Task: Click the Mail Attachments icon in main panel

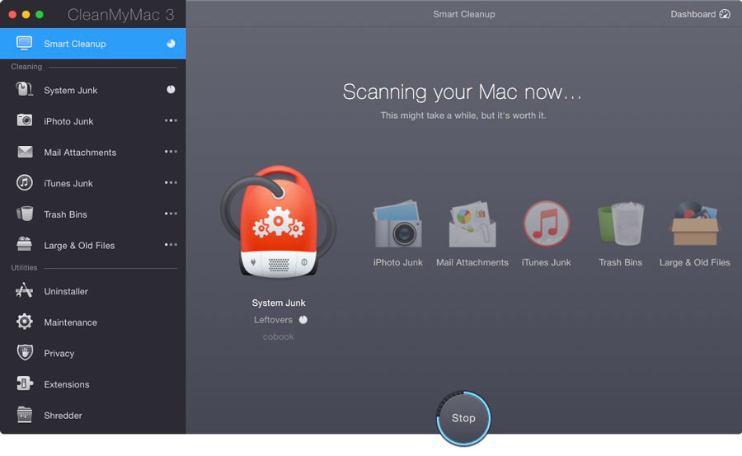Action: click(472, 223)
